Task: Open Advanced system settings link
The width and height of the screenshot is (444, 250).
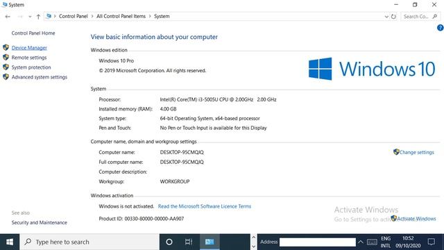Action: click(40, 77)
